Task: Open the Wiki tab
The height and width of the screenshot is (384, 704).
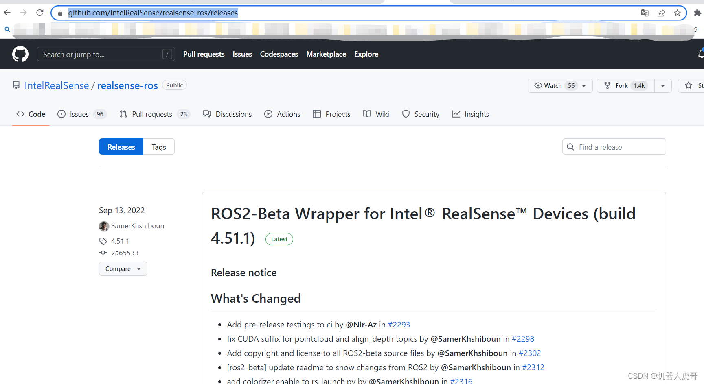Action: tap(376, 114)
